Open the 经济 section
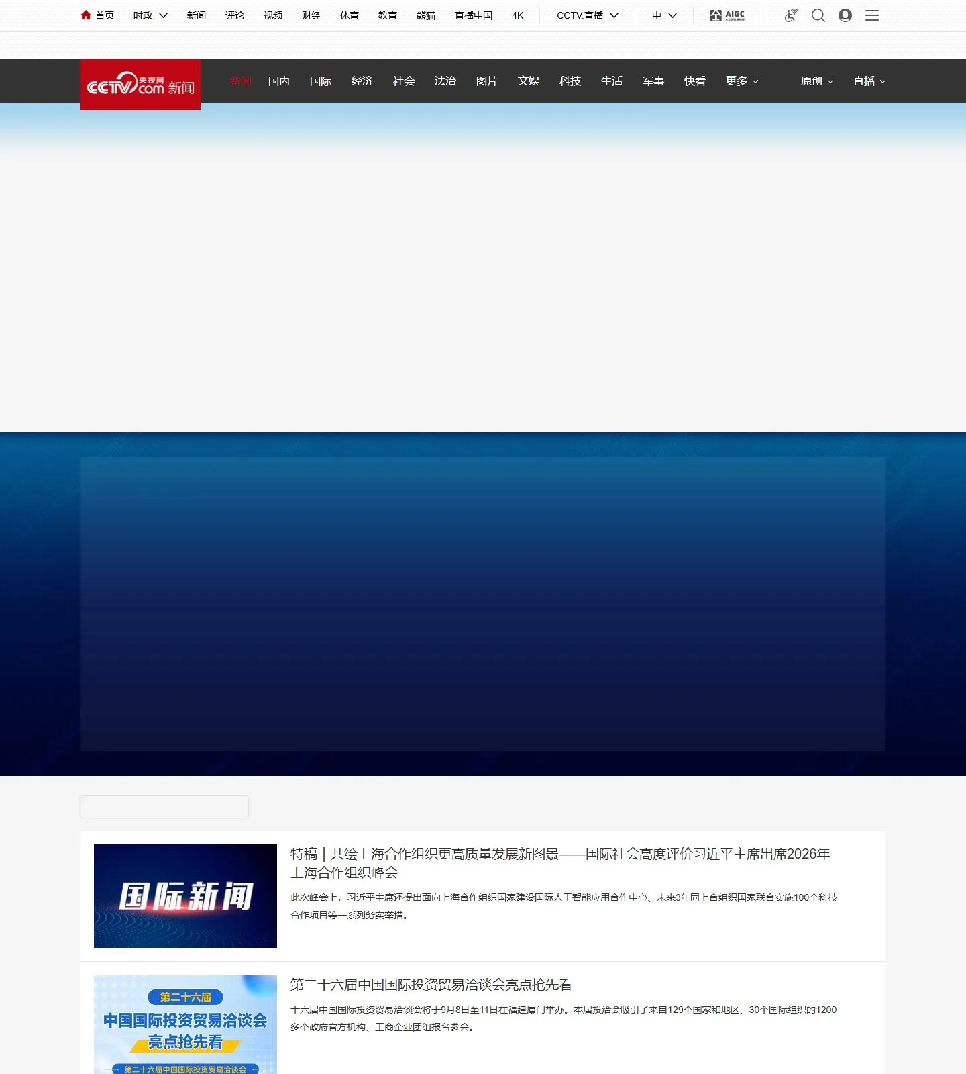Screen dimensions: 966x1074 click(362, 81)
